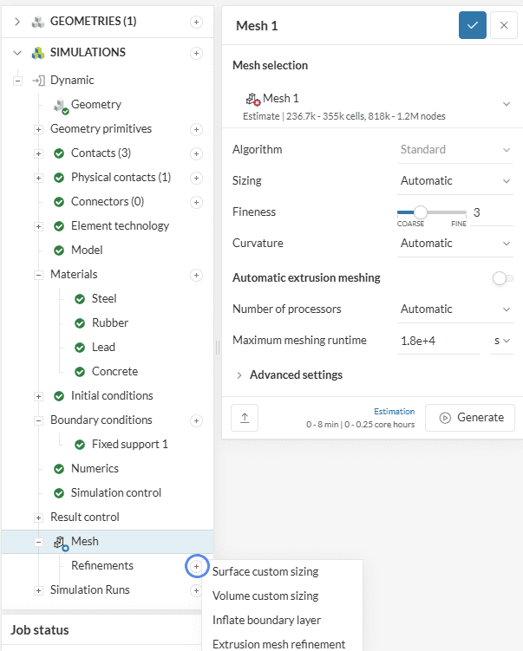The height and width of the screenshot is (651, 523).
Task: Click the Estimation link
Action: coord(394,411)
